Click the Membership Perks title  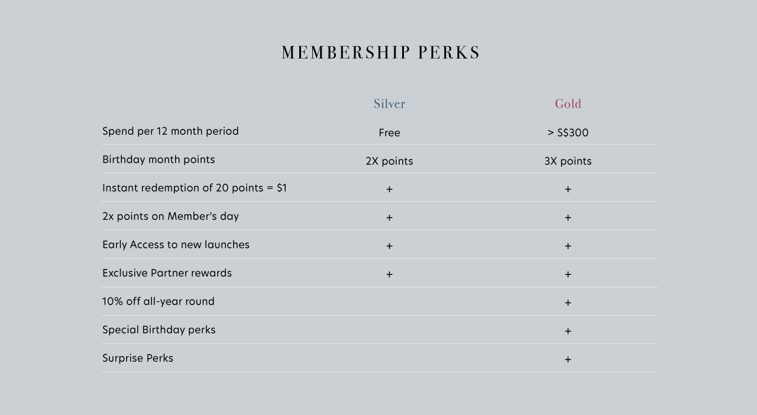click(381, 53)
